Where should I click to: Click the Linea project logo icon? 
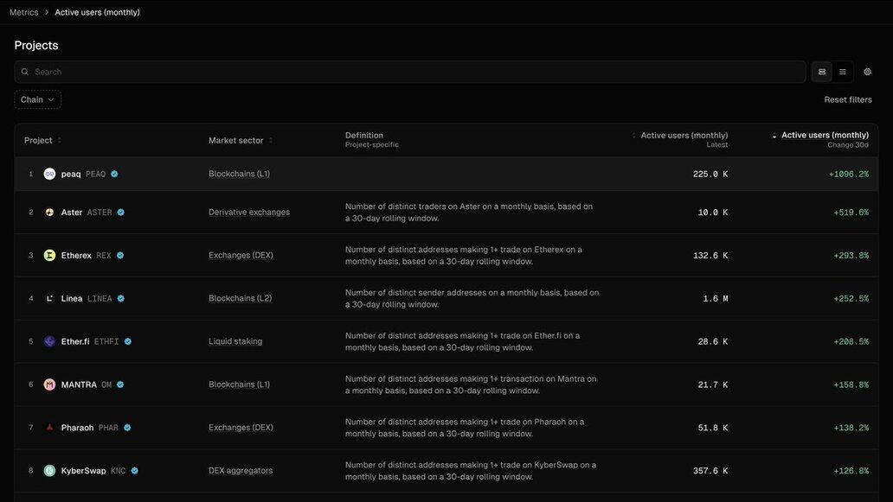click(x=49, y=299)
